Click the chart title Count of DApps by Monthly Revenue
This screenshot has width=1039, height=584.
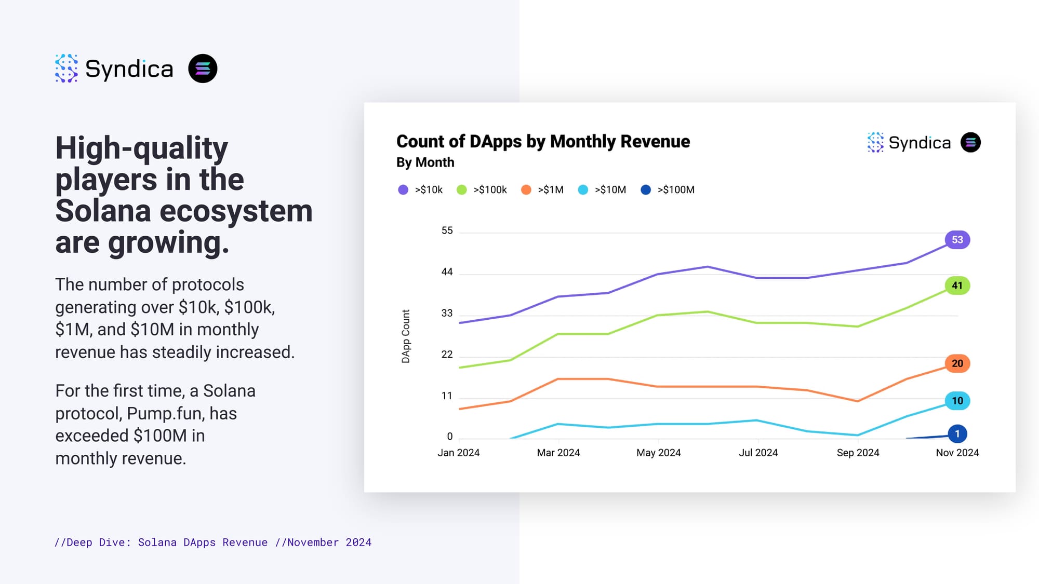pos(543,142)
